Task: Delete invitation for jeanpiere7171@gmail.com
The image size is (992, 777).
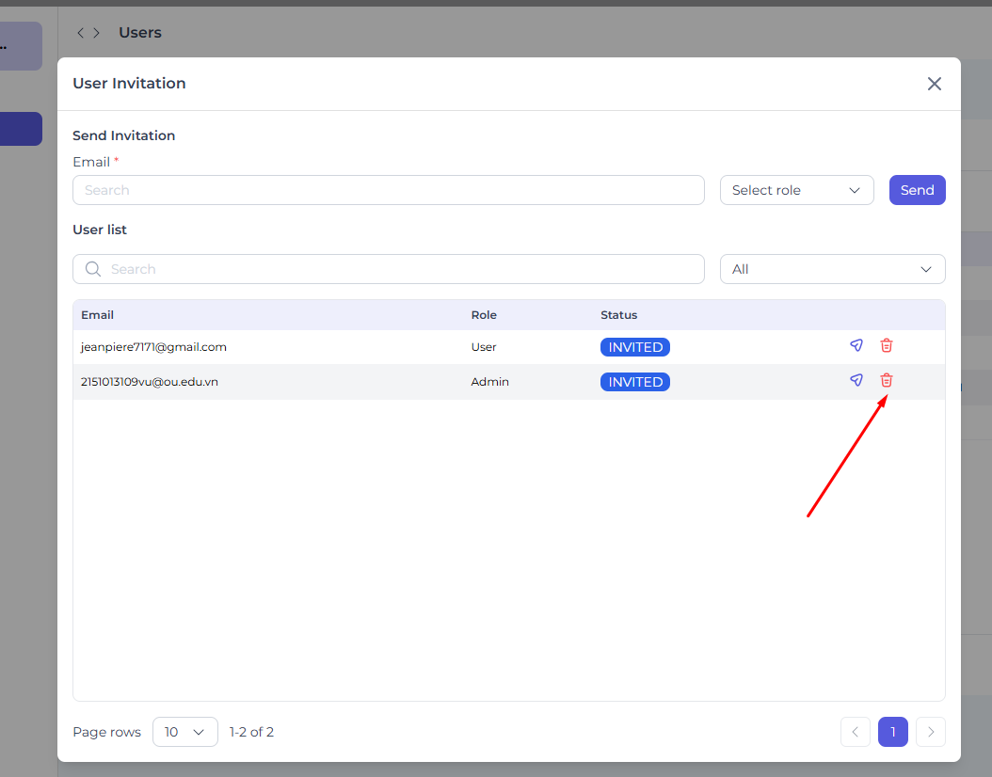Action: point(887,345)
